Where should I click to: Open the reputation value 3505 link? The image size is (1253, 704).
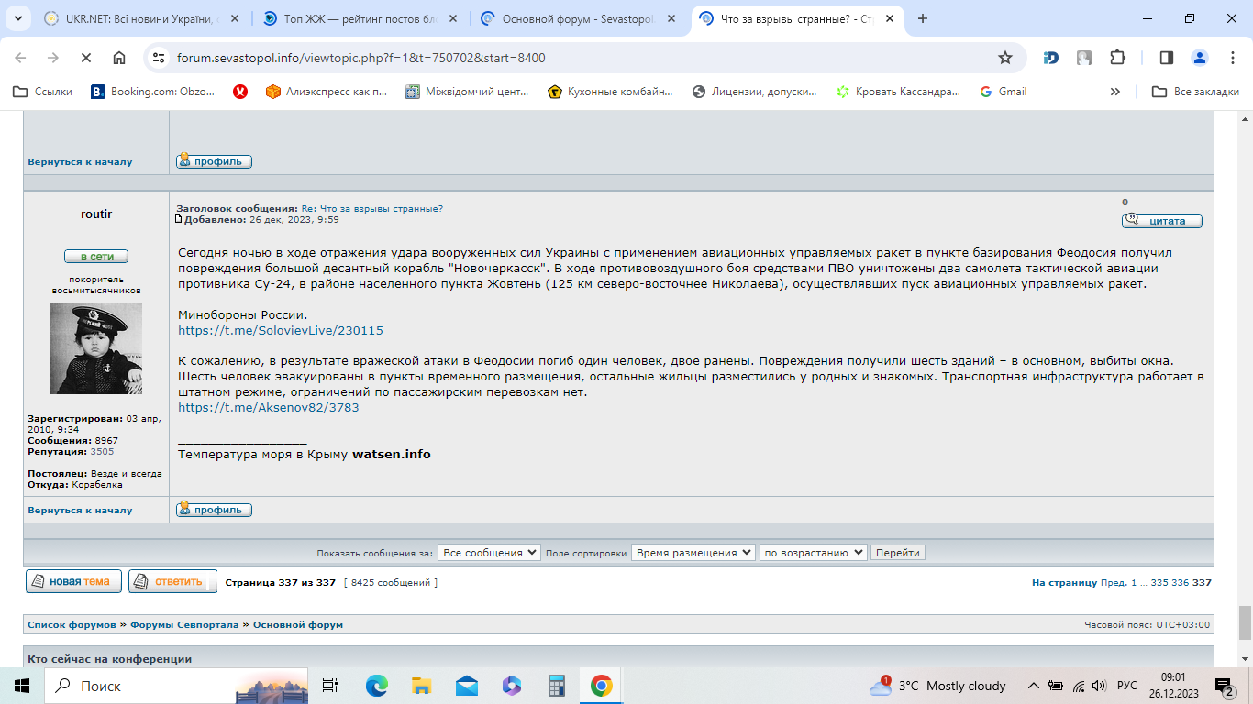(x=102, y=452)
